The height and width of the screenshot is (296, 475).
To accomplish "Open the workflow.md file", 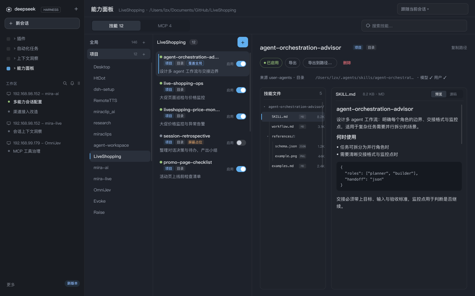I will tap(293, 127).
